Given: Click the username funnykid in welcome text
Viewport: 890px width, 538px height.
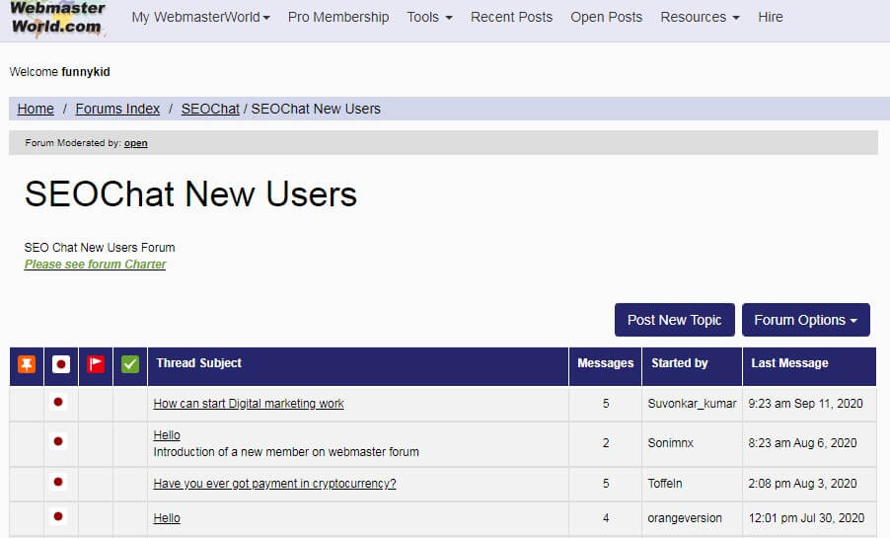Looking at the screenshot, I should [x=86, y=72].
